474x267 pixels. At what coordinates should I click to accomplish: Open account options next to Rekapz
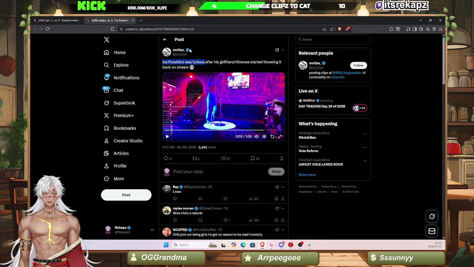[152, 230]
